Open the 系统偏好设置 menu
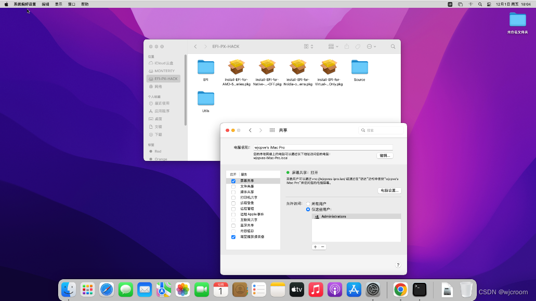This screenshot has height=301, width=536. [x=24, y=4]
